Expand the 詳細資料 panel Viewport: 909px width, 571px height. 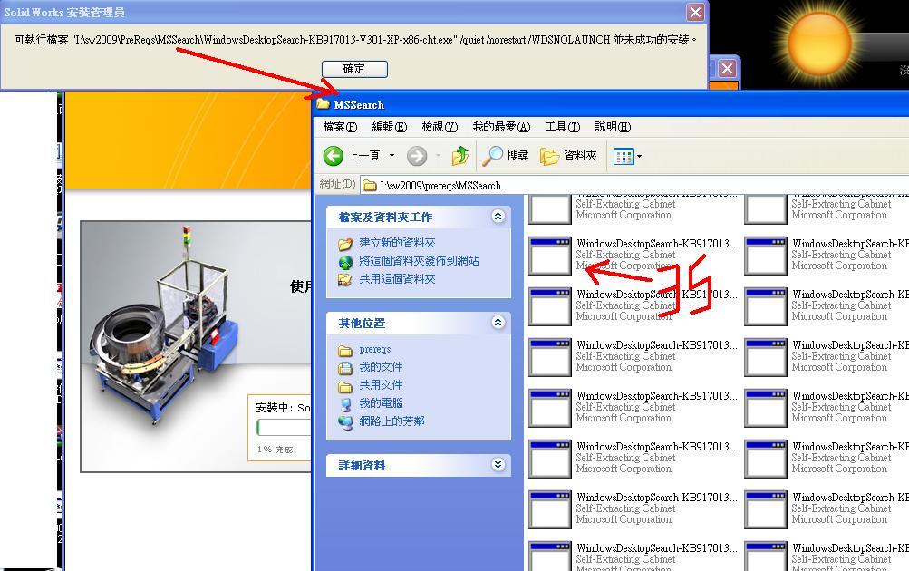point(498,465)
